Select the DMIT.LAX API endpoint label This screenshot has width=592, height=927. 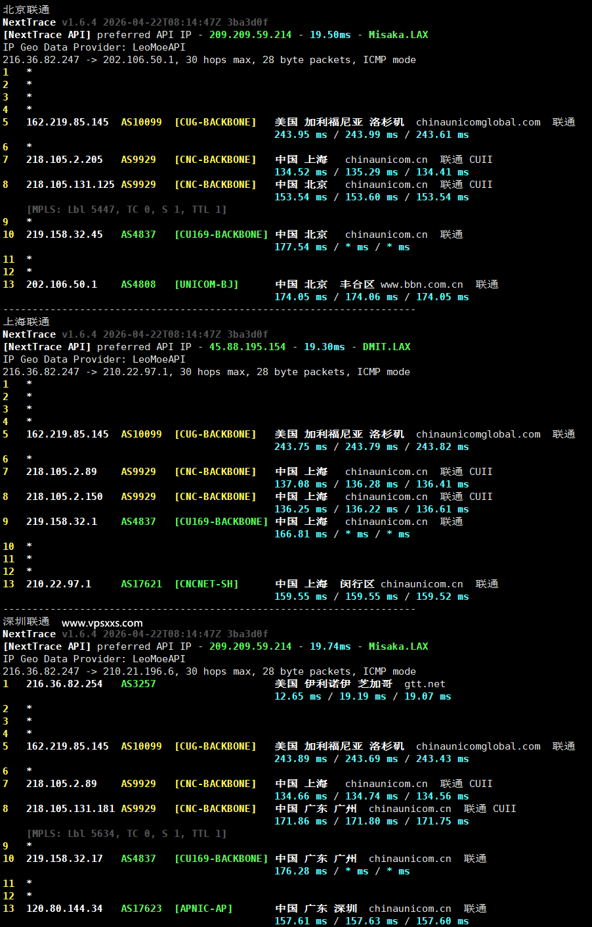[387, 346]
